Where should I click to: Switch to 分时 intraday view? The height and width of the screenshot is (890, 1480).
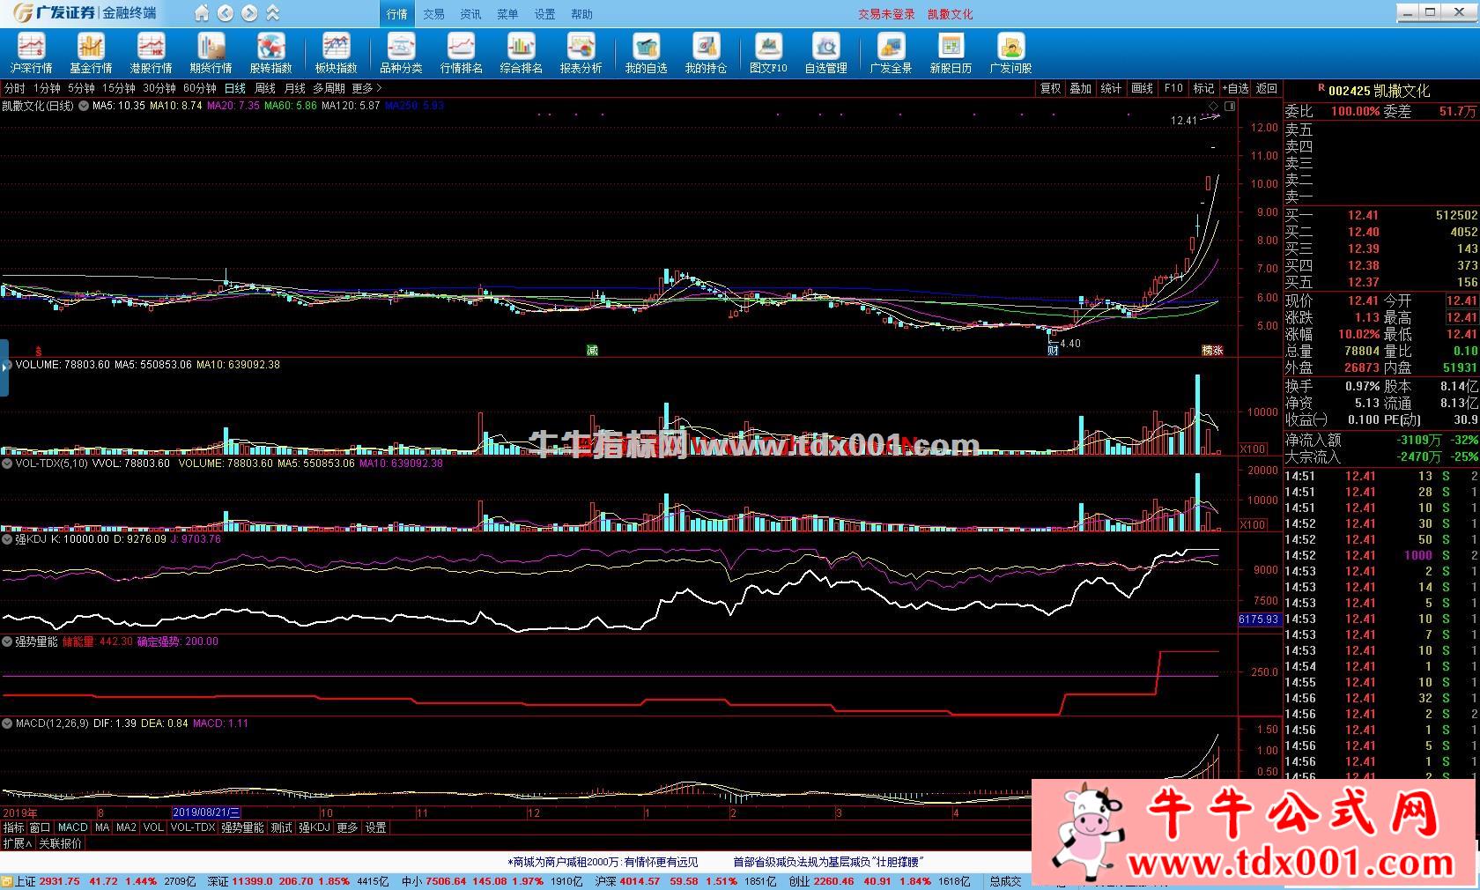15,88
